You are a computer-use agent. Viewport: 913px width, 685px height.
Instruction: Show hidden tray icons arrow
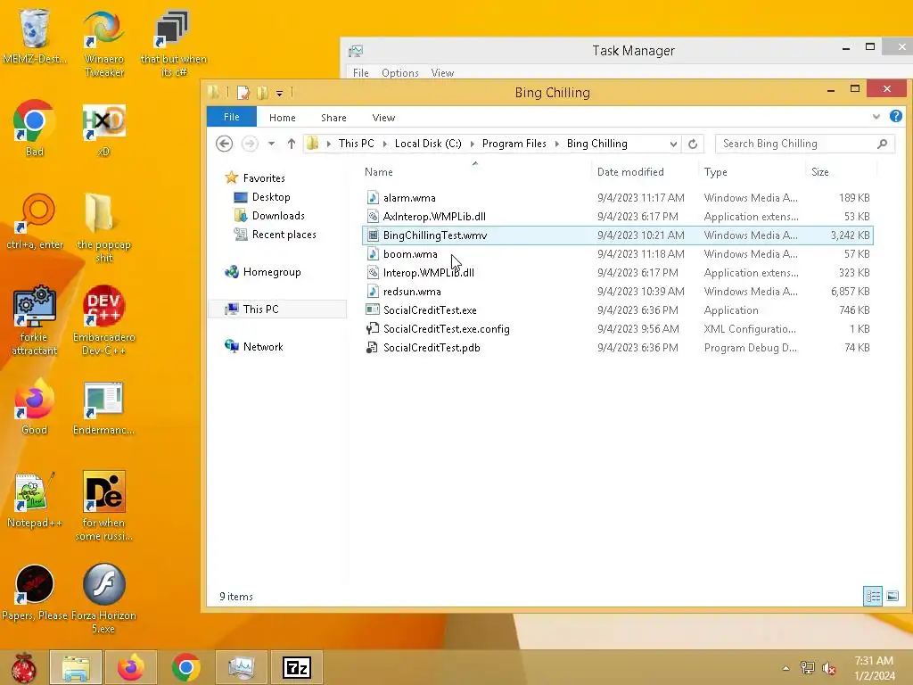coord(786,668)
